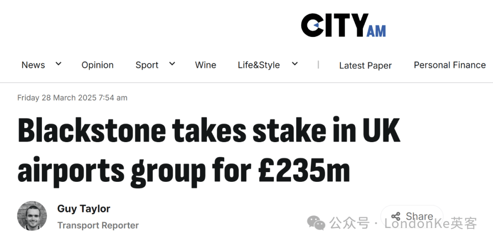Go to the Opinion section
Screen dimensions: 493x243
(98, 65)
